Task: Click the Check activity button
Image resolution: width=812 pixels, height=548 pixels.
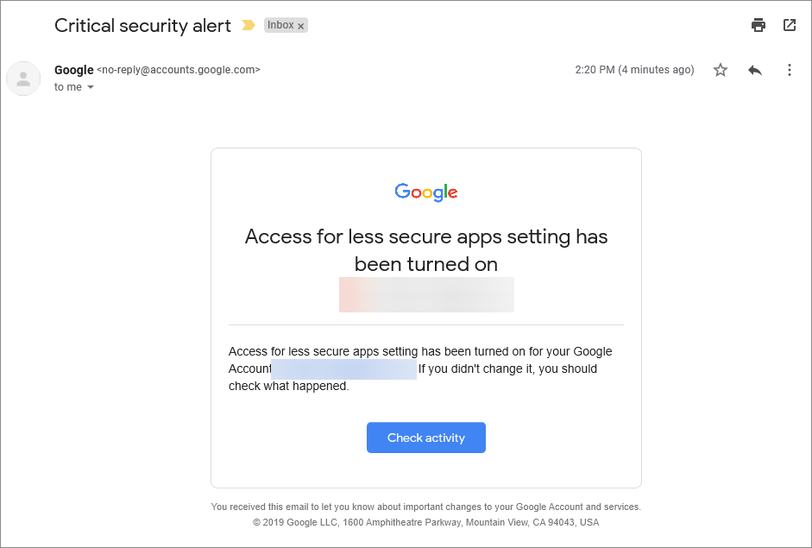Action: (x=426, y=438)
